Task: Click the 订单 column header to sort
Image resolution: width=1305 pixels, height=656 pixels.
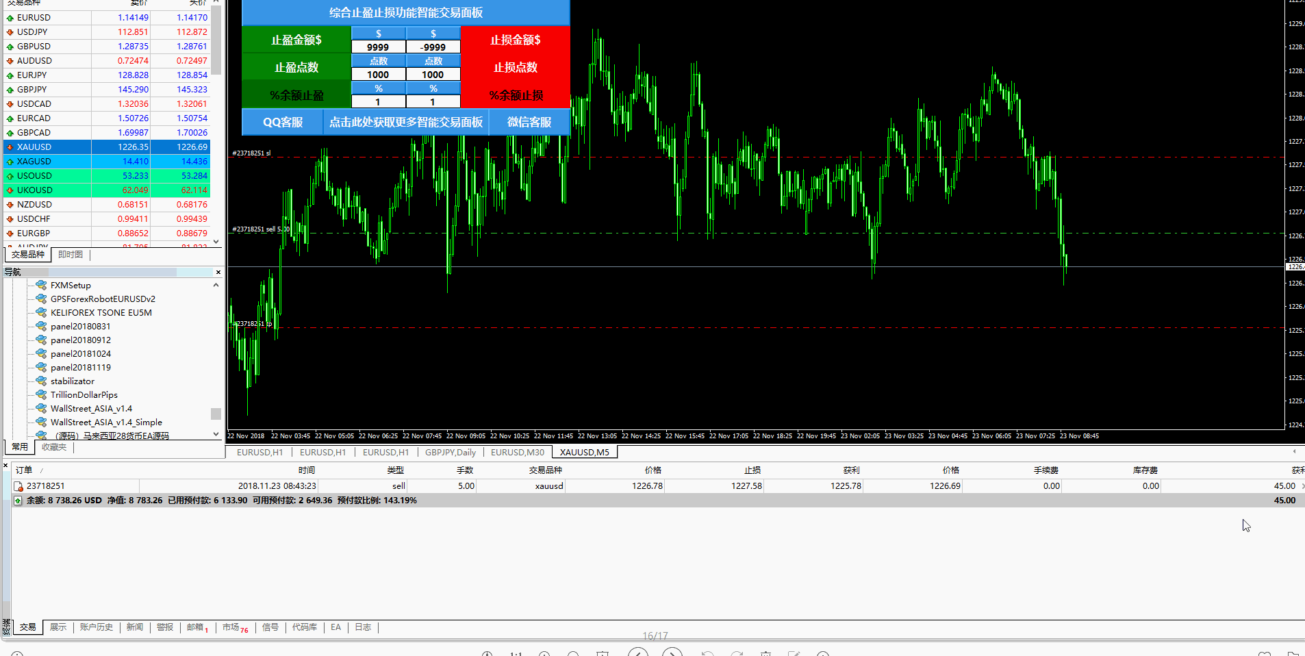Action: (x=24, y=470)
